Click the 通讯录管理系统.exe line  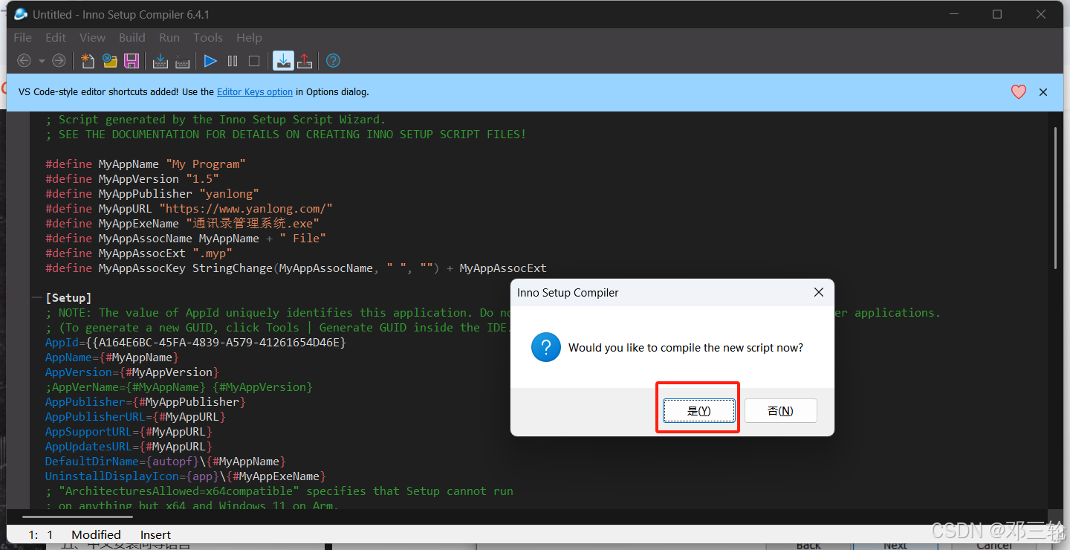182,224
